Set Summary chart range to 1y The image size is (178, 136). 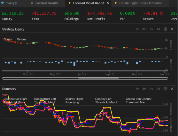pyautogui.click(x=151, y=89)
